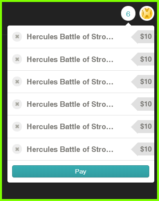Click the Pay button
Image resolution: width=159 pixels, height=201 pixels.
(81, 171)
